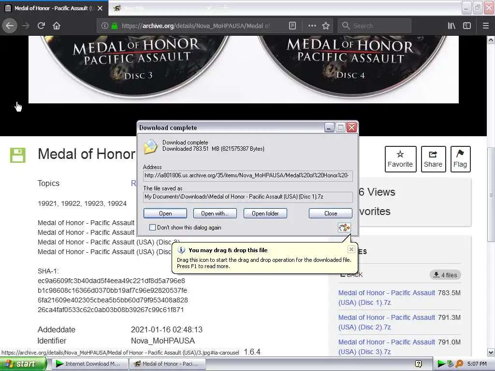Screen dimensions: 495x371
Task: Download all with the 4 files button
Action: (x=445, y=275)
